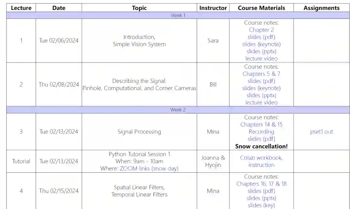Screen dimensions: 350x209
Task: Open slides (keynote) for Sara's lecture 1
Action: click(x=261, y=44)
